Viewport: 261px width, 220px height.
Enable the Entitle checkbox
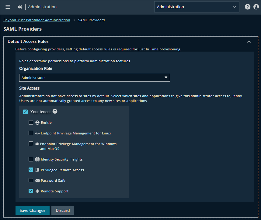[31, 122]
